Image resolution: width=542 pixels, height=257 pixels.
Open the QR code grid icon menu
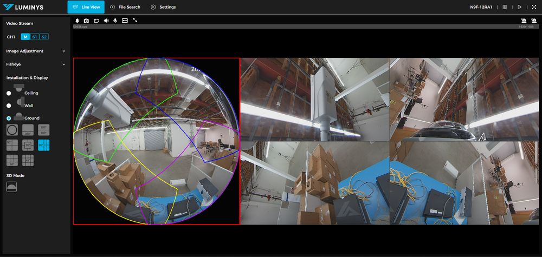[505, 7]
